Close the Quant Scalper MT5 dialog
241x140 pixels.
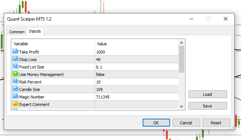click(x=226, y=19)
